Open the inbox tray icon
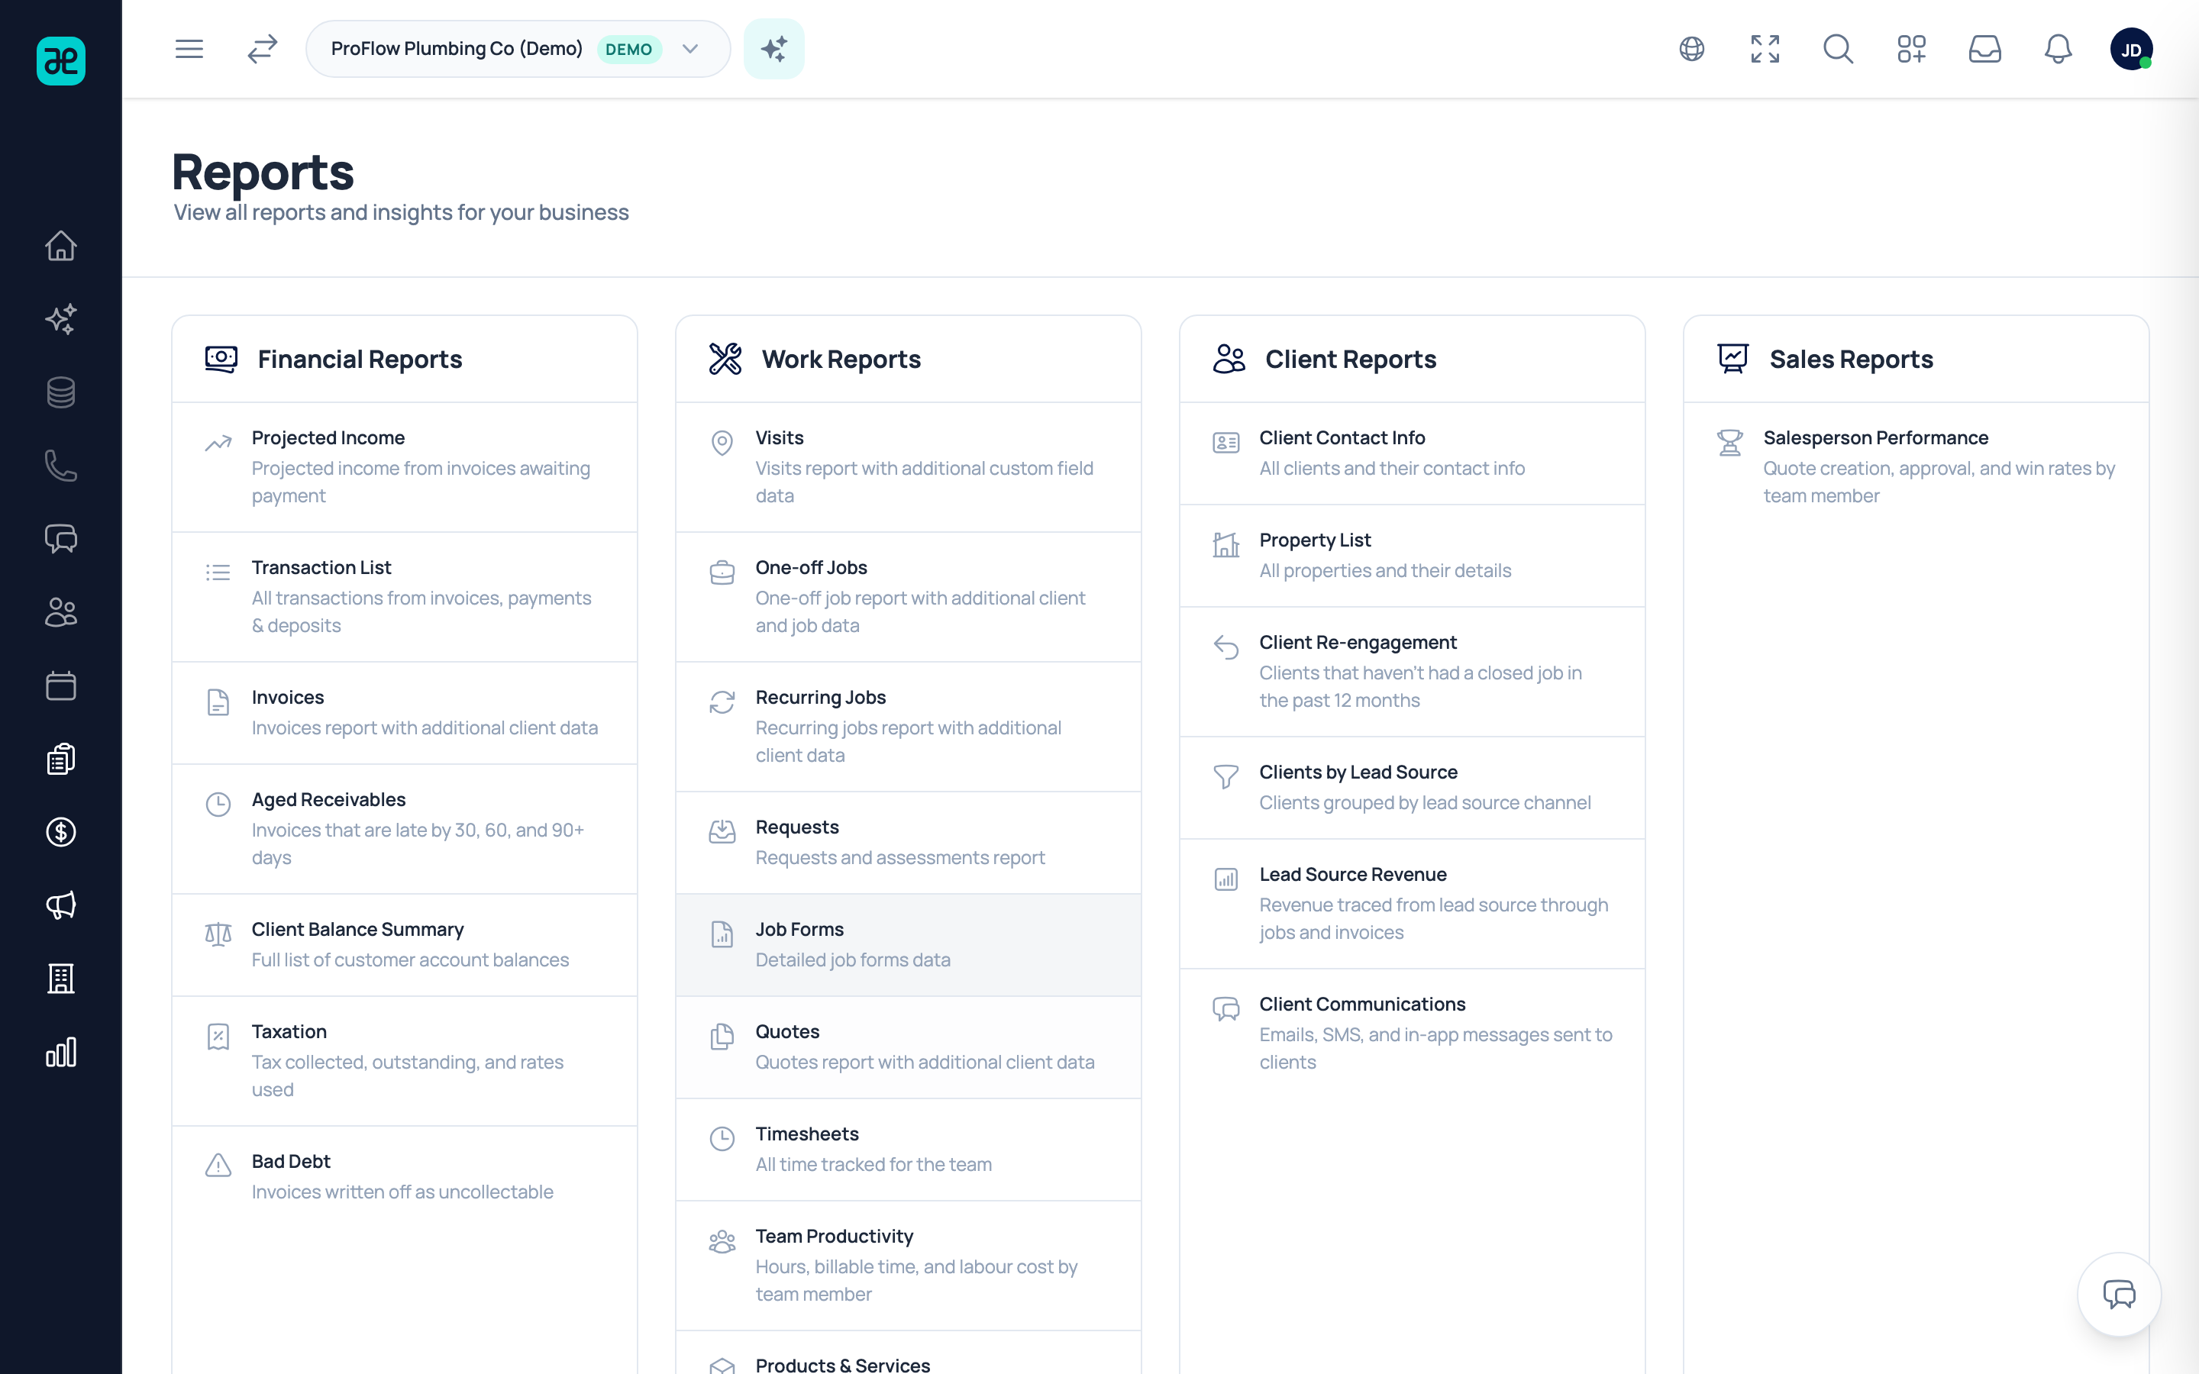2199x1374 pixels. (1984, 49)
